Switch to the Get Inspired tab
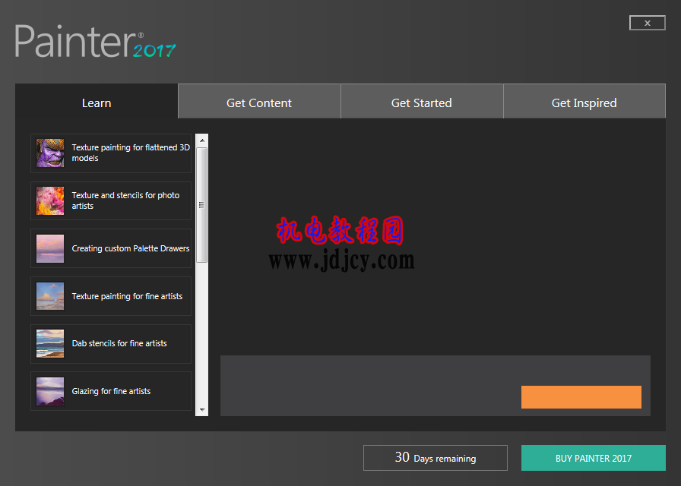 coord(584,101)
